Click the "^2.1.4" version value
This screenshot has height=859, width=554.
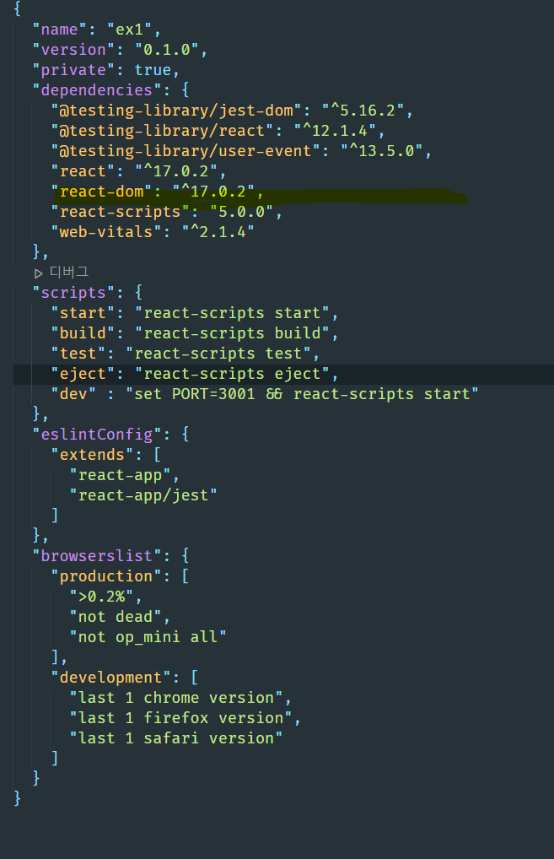pyautogui.click(x=218, y=232)
